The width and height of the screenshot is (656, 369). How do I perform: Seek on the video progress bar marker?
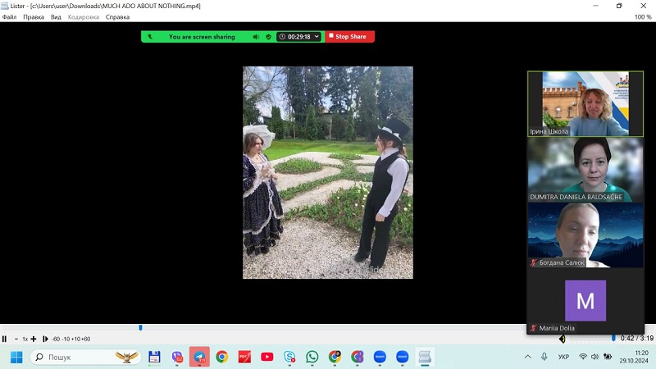140,327
